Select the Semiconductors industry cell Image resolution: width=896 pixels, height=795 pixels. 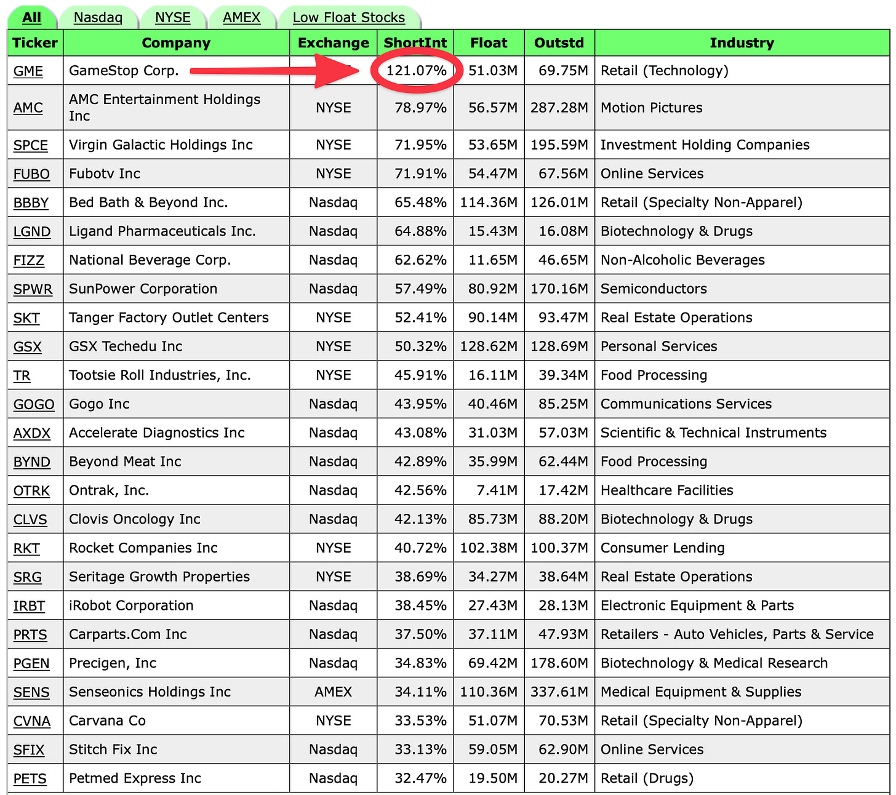(742, 289)
